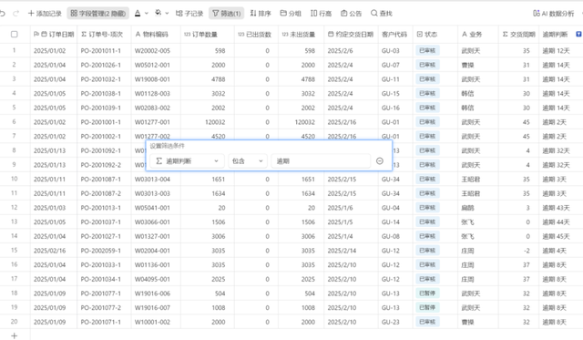Screen dimensions: 583x340
Task: Open 字段管理 field management
Action: [x=98, y=14]
